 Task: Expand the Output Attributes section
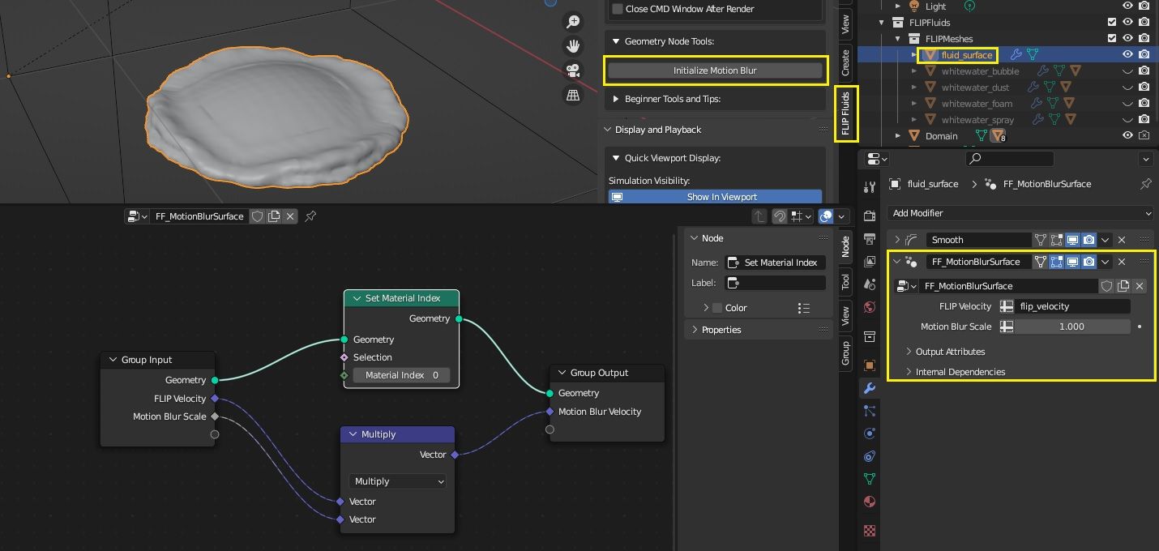pyautogui.click(x=948, y=351)
